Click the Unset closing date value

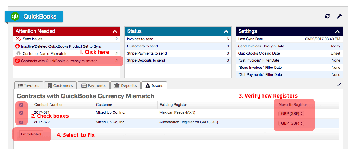335,53
